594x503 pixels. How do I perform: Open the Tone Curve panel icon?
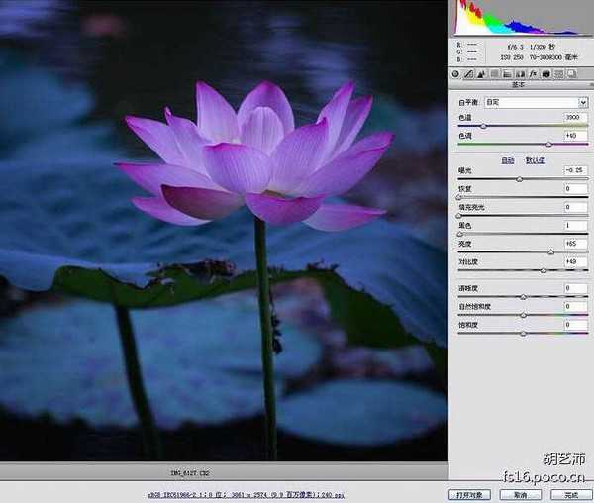[x=469, y=74]
